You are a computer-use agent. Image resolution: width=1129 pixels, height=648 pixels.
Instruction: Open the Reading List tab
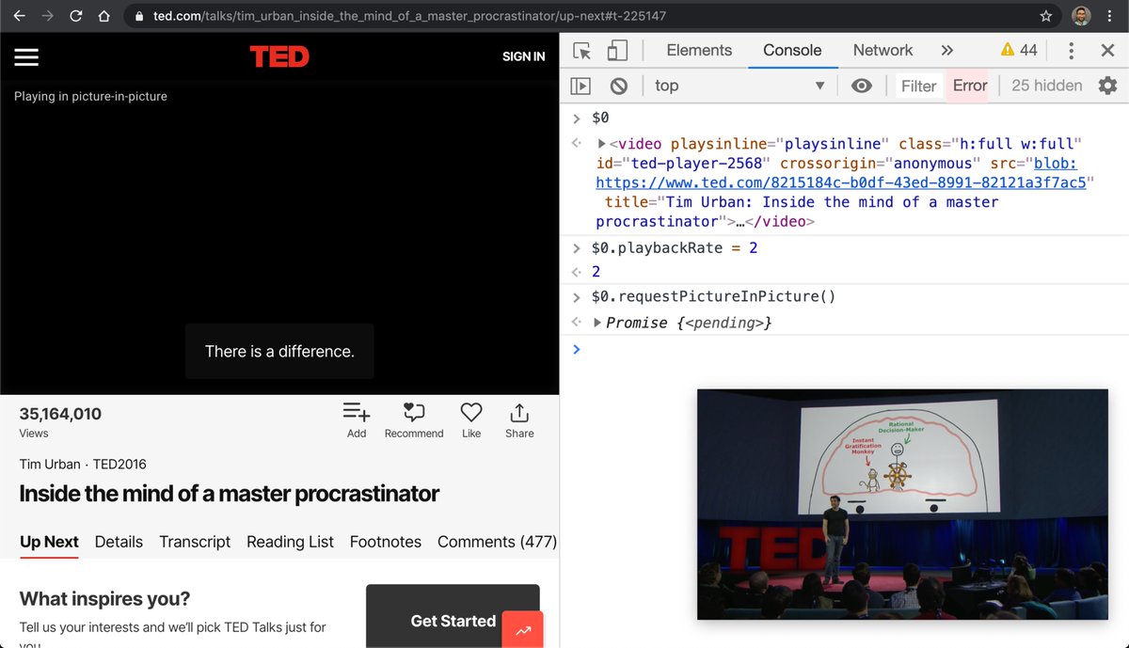290,542
